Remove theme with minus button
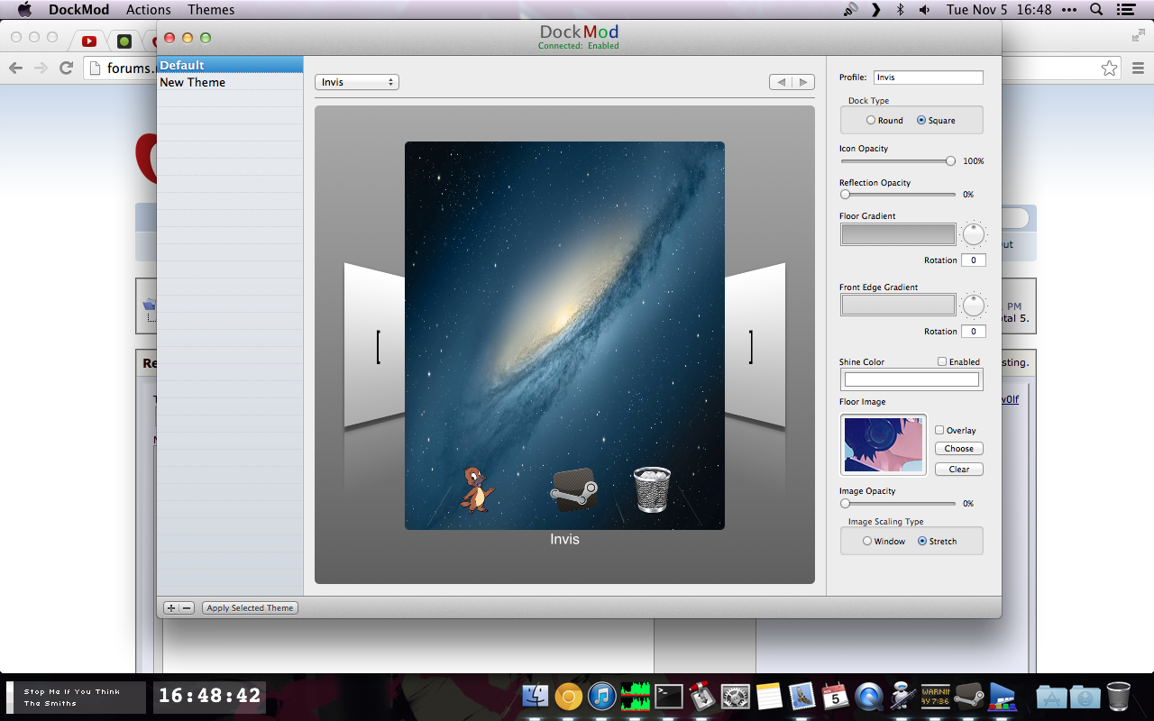1154x721 pixels. [x=187, y=607]
